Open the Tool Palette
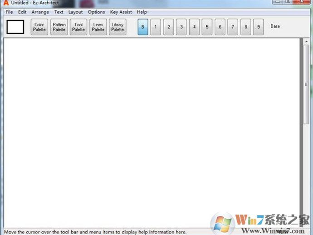 [78, 27]
